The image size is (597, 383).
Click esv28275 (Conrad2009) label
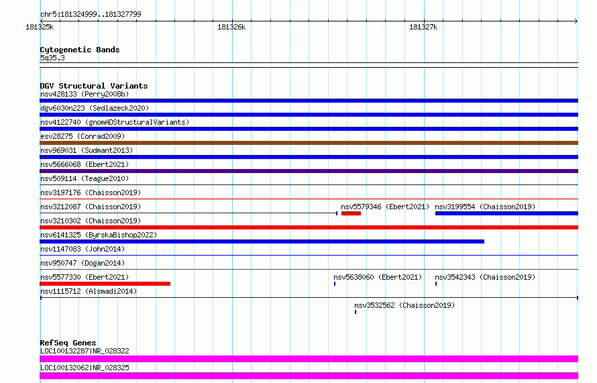point(83,136)
